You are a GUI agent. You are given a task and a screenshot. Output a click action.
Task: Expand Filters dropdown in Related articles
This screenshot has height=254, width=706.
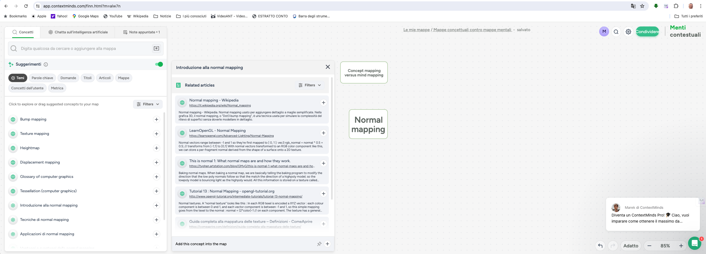tap(310, 85)
